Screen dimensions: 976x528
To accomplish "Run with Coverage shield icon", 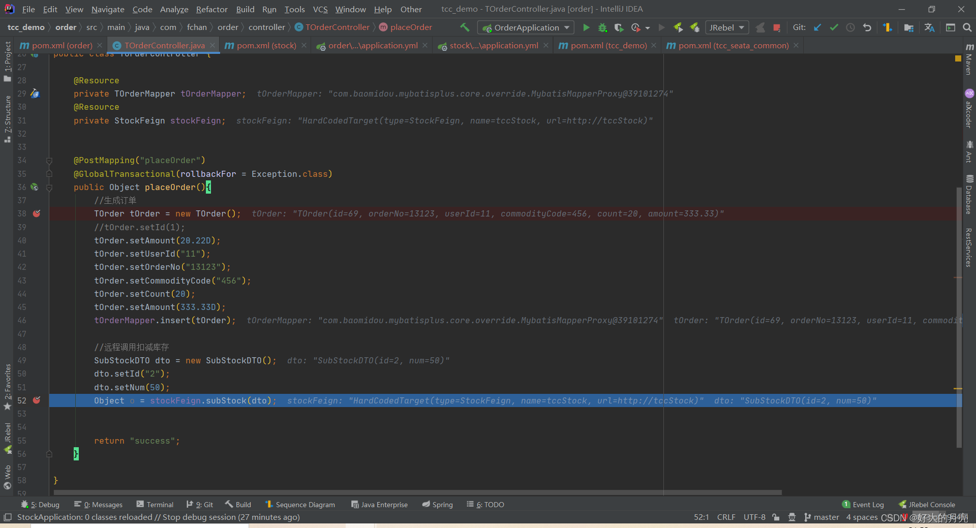I will coord(619,27).
